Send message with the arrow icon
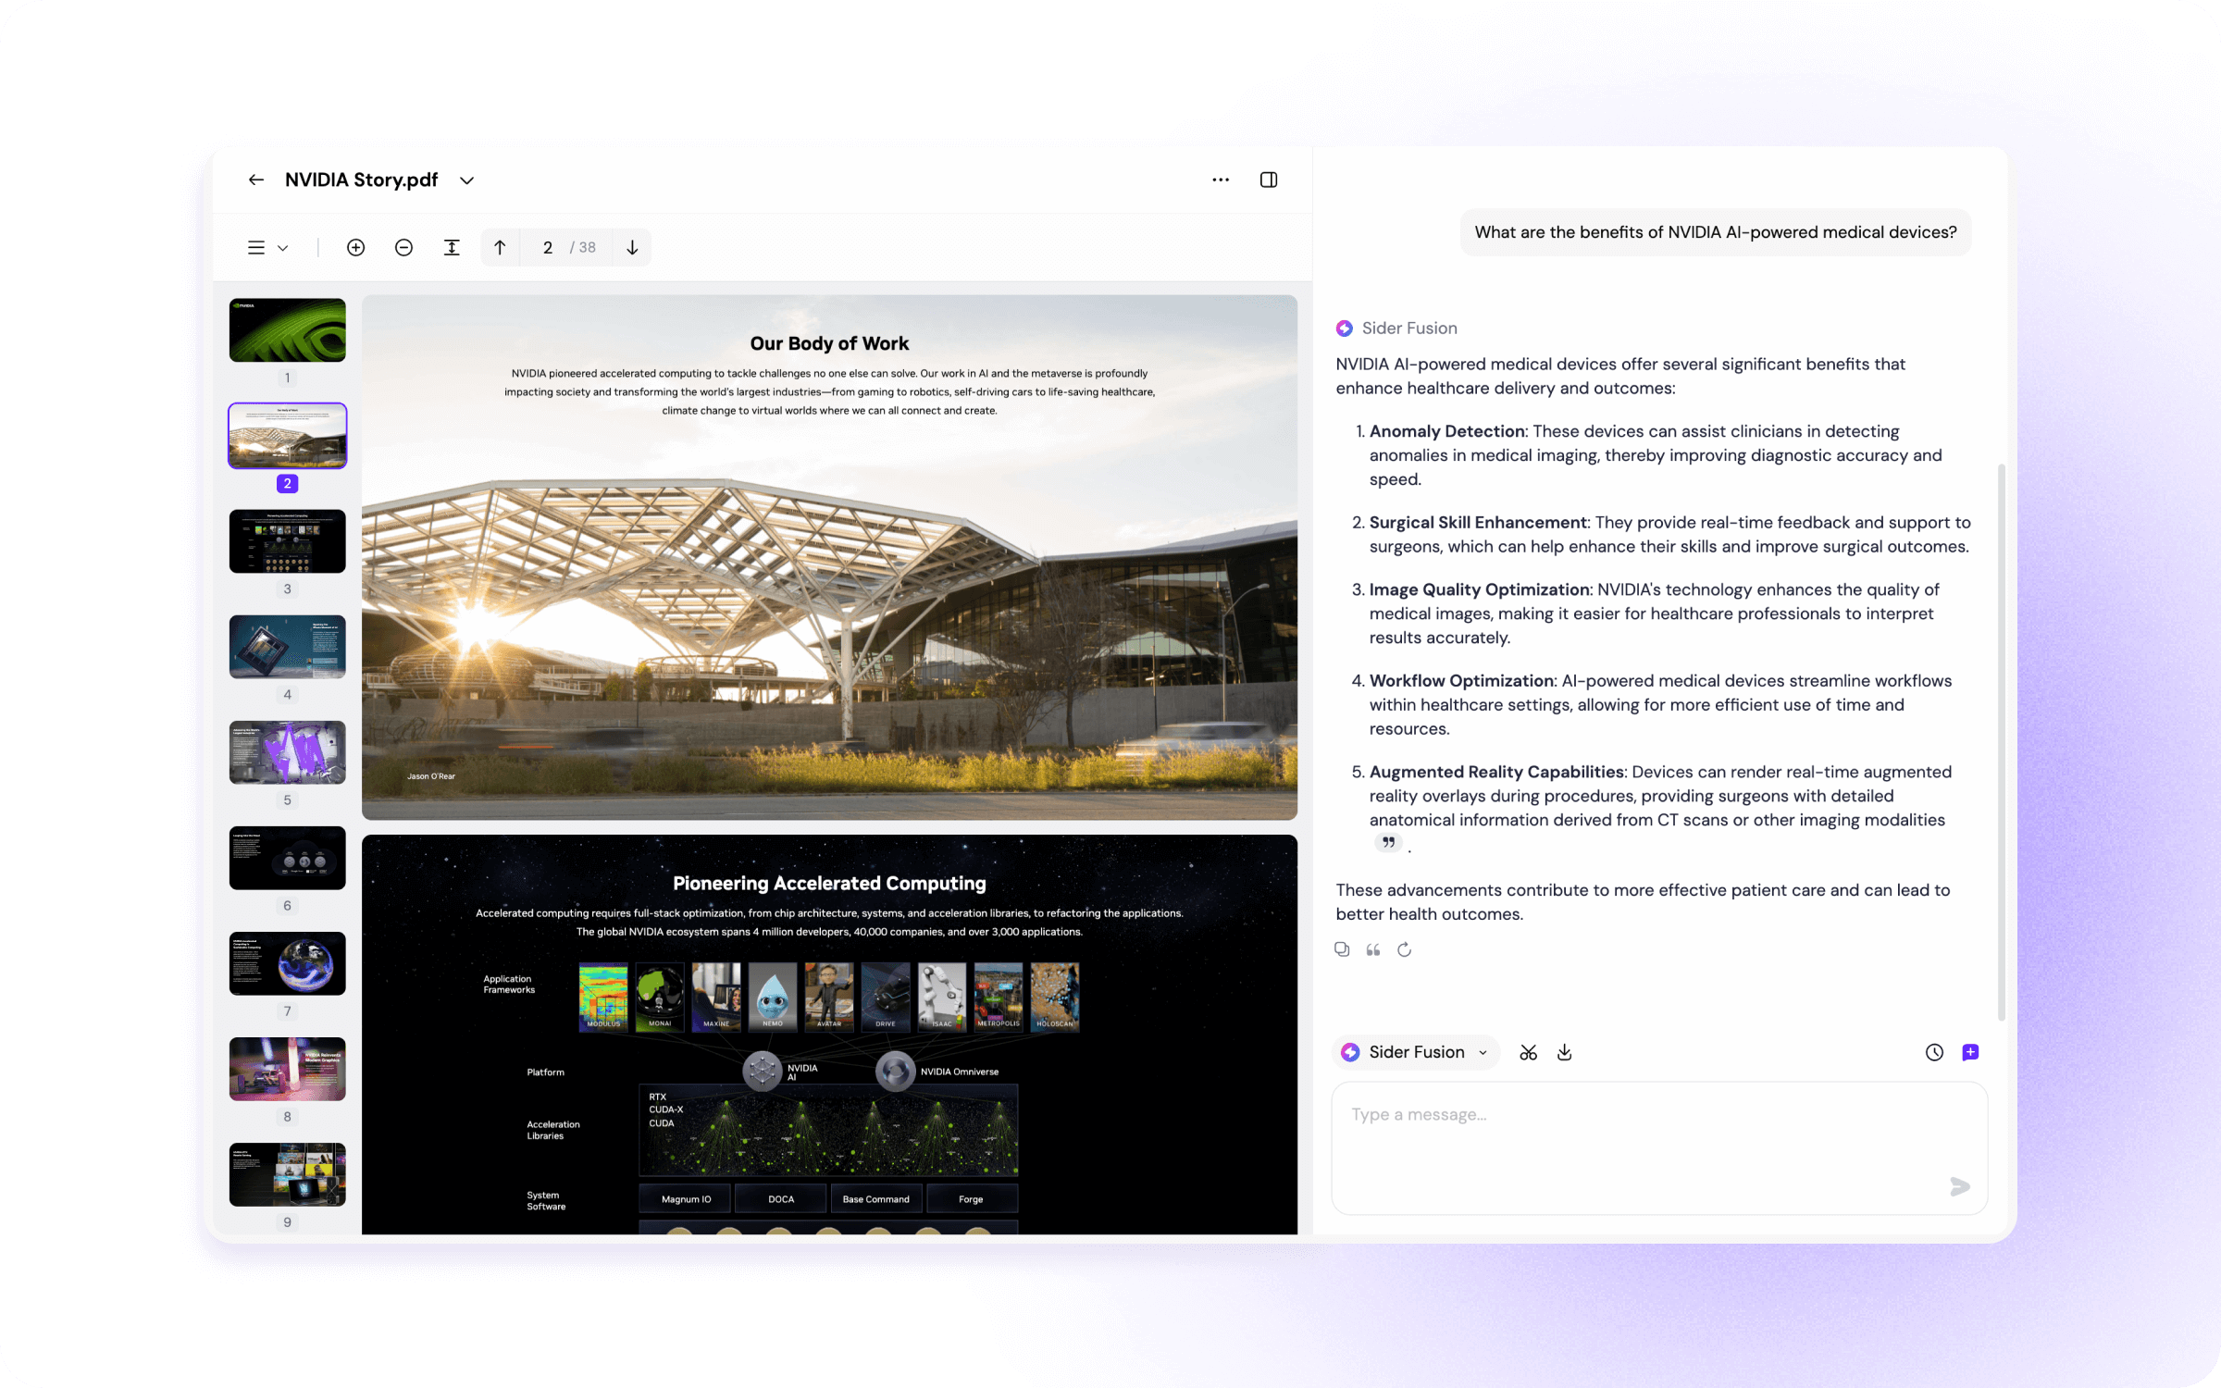Image resolution: width=2221 pixels, height=1388 pixels. 1959,1186
